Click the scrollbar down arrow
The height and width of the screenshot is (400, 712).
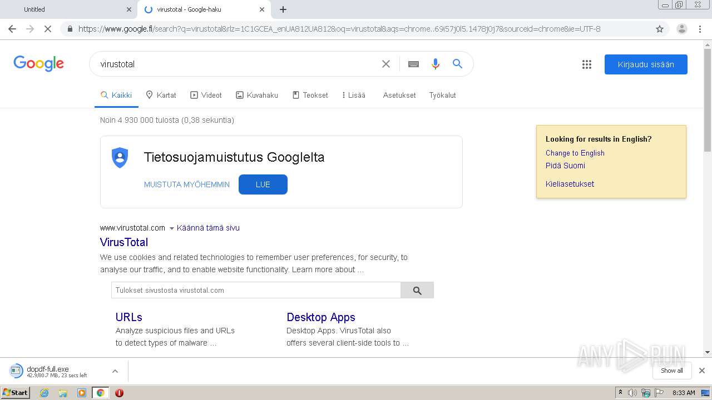coord(708,352)
